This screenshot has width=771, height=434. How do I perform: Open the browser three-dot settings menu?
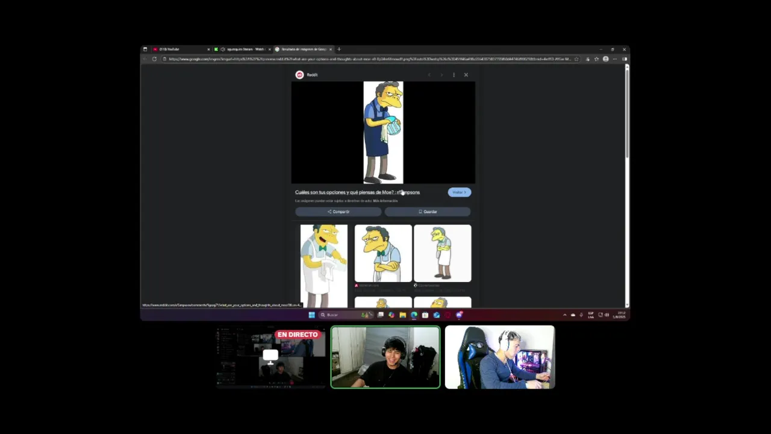[x=614, y=59]
